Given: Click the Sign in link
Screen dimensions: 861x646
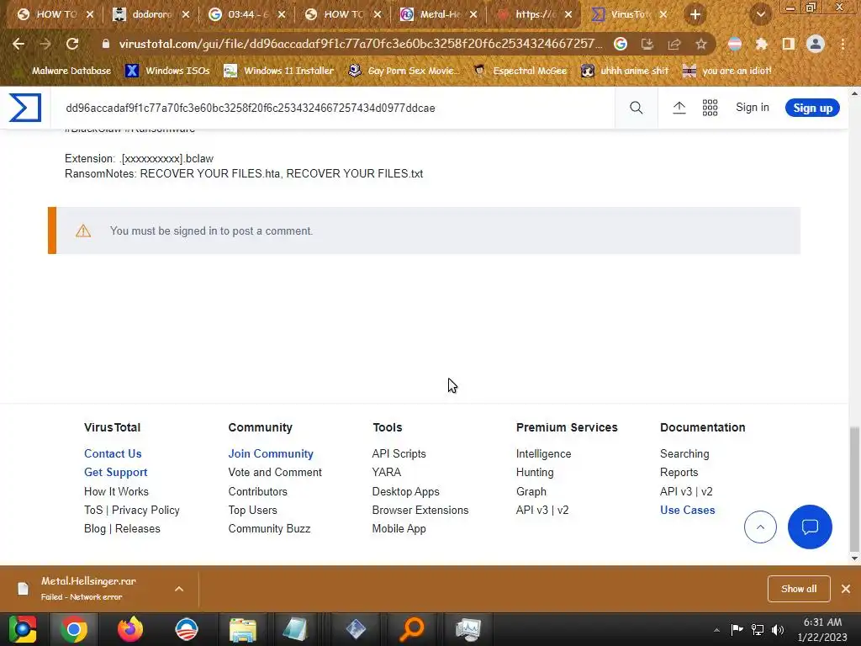Looking at the screenshot, I should tap(753, 108).
